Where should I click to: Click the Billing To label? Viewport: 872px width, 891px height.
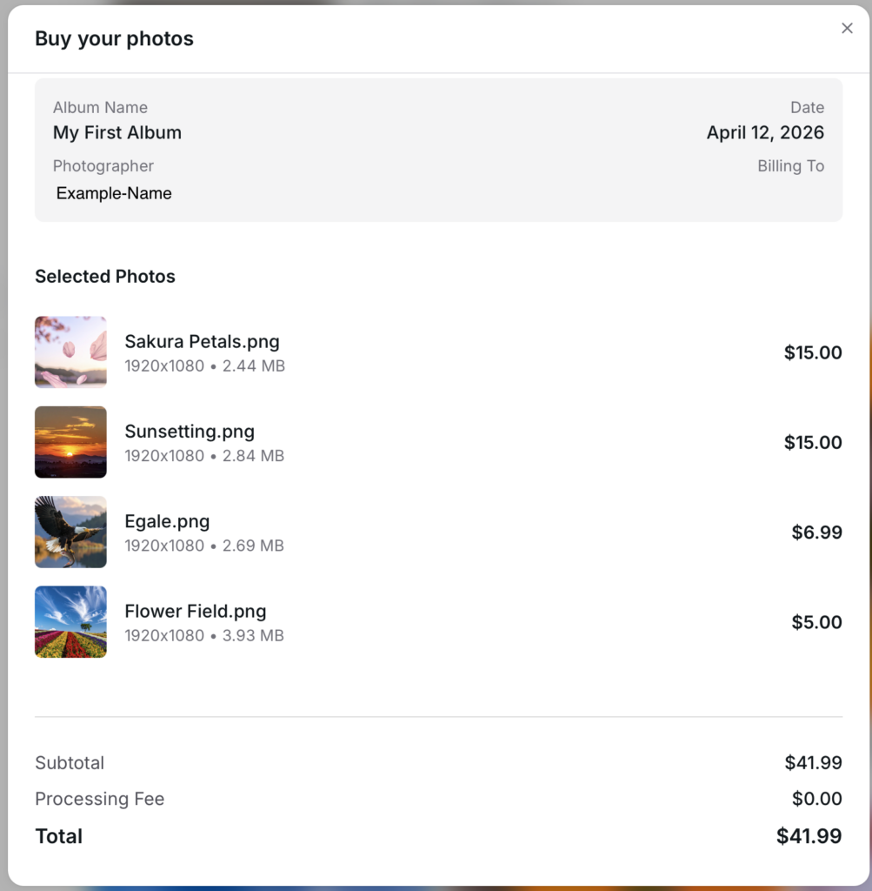click(790, 166)
